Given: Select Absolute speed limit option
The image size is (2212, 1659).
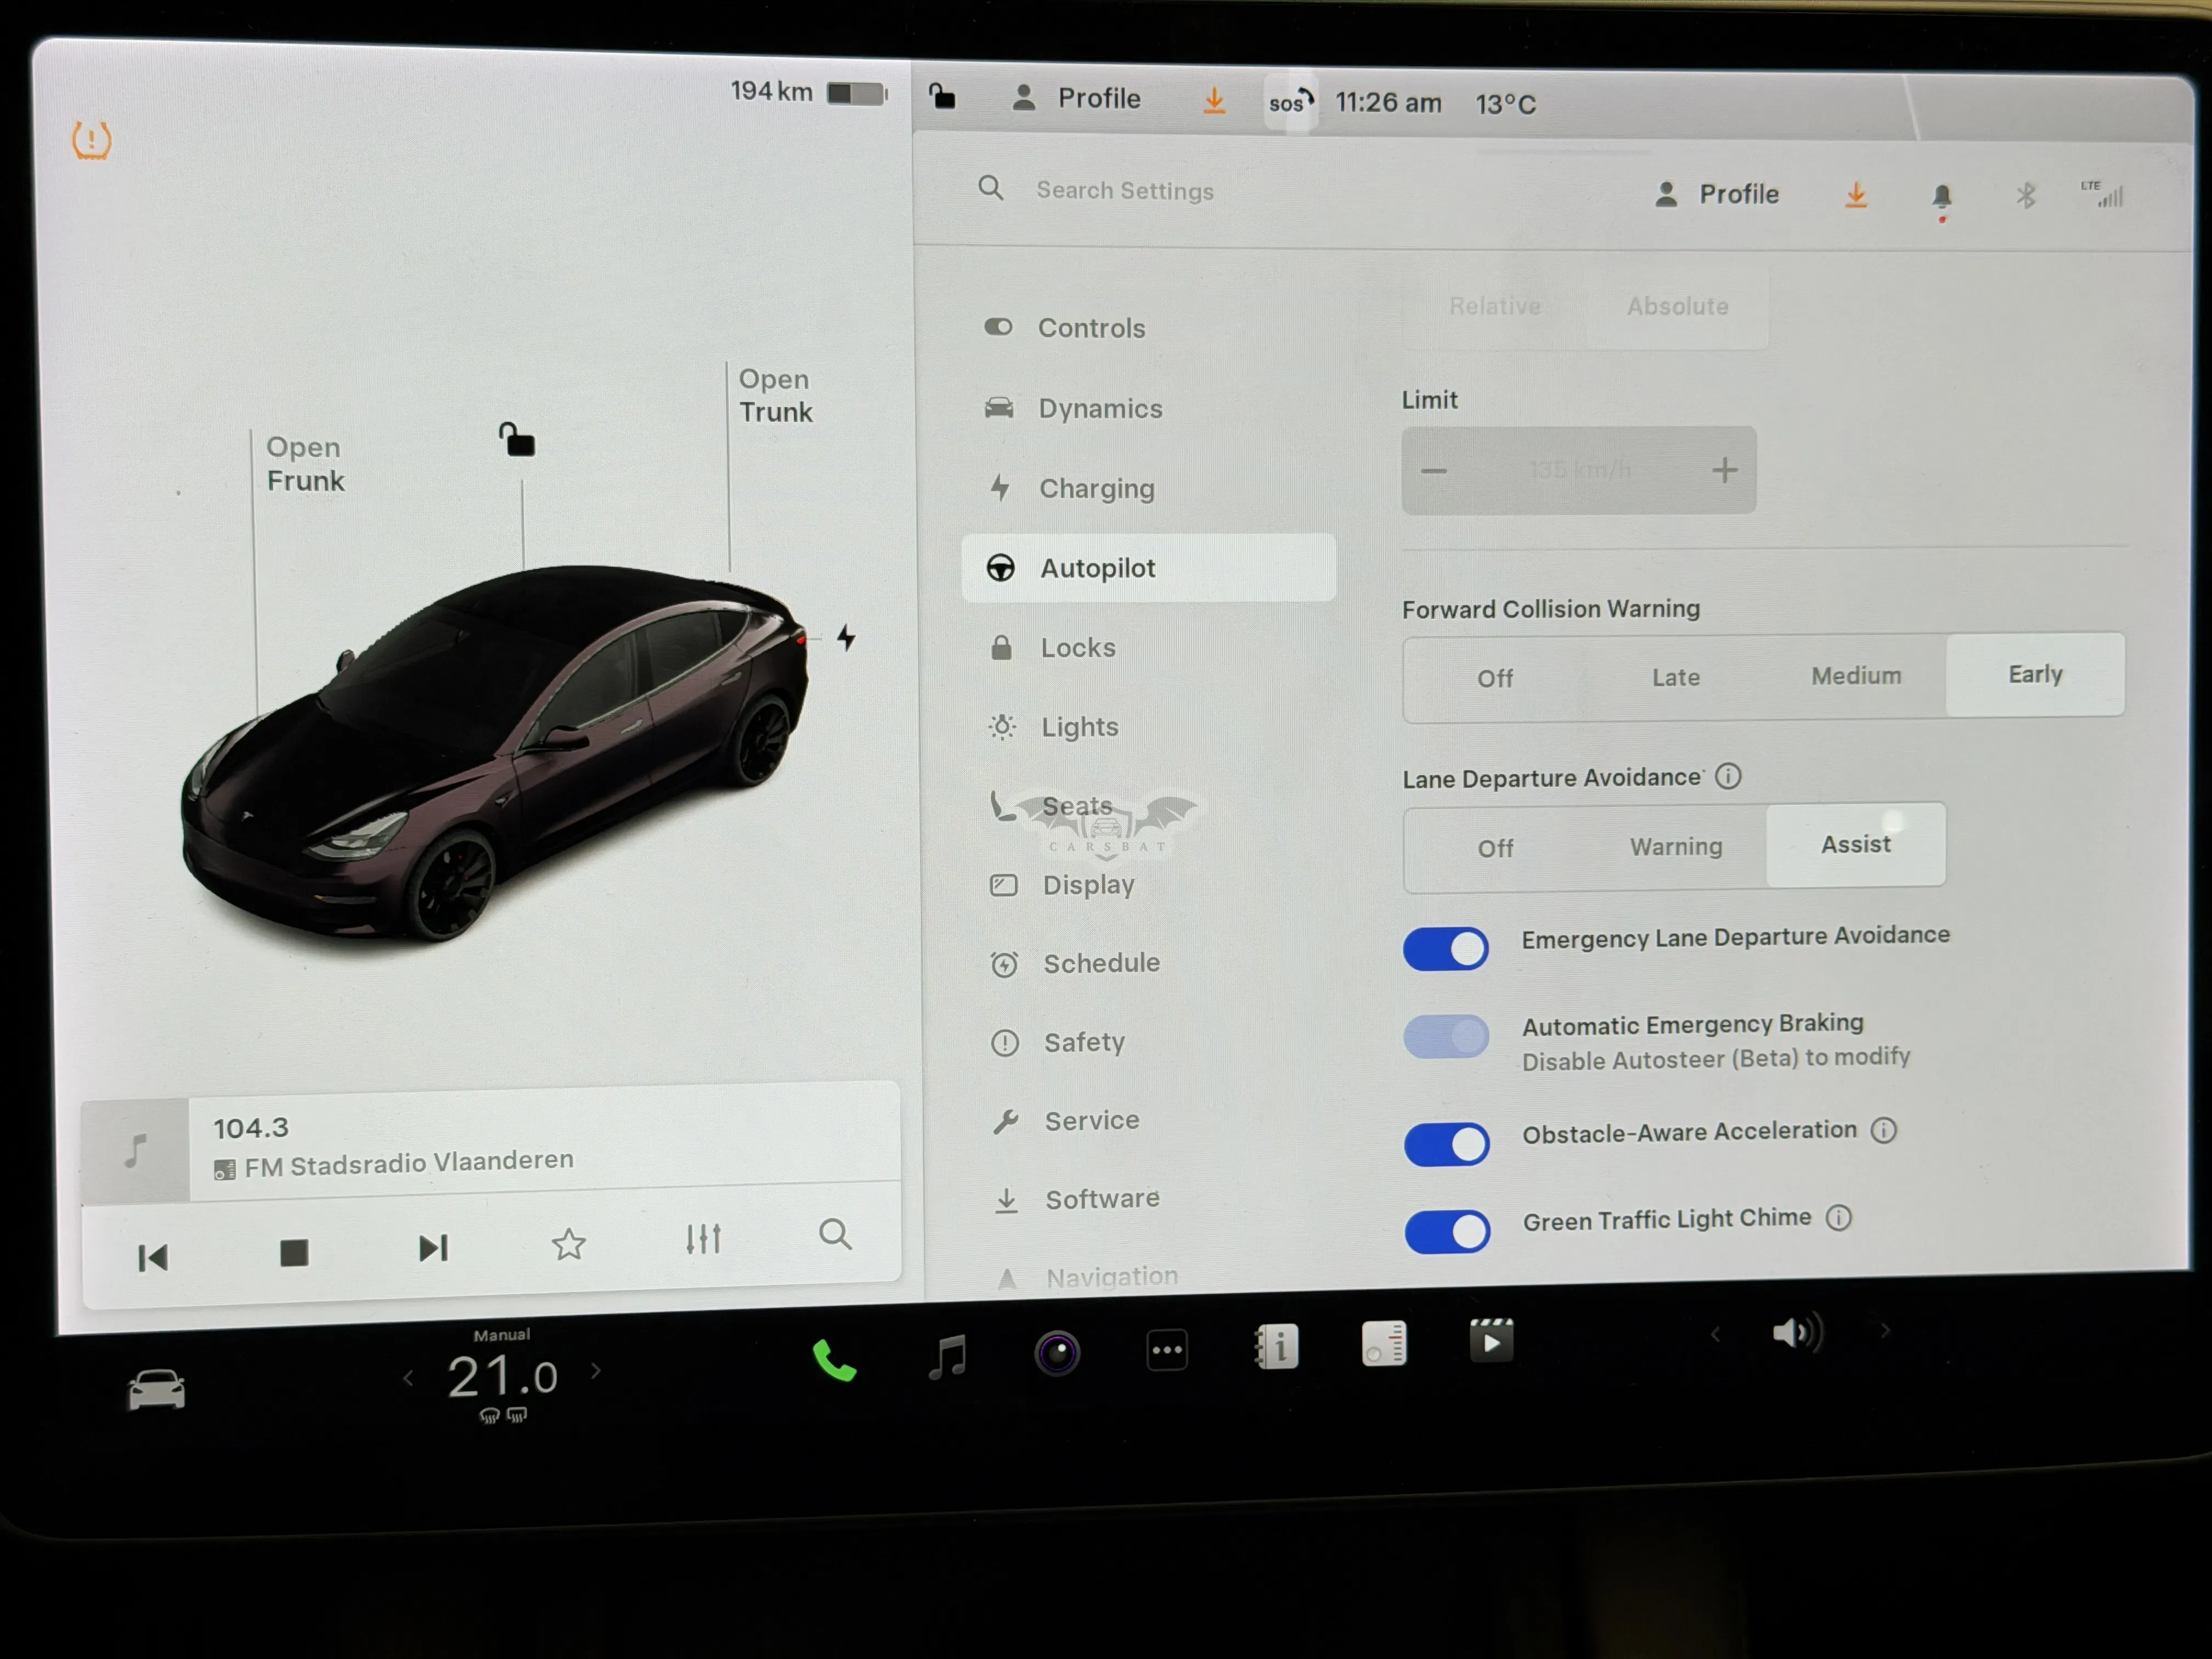Looking at the screenshot, I should (1677, 306).
